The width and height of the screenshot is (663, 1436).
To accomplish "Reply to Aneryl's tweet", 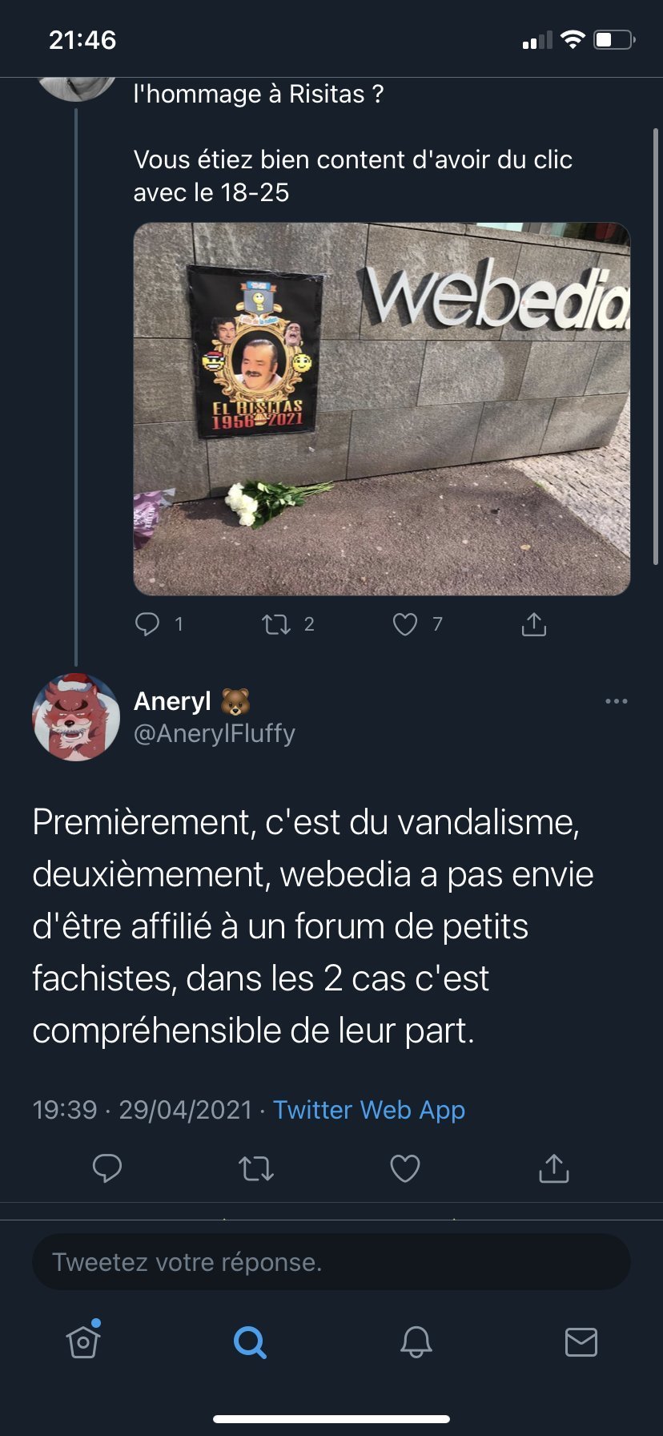I will 107,1168.
